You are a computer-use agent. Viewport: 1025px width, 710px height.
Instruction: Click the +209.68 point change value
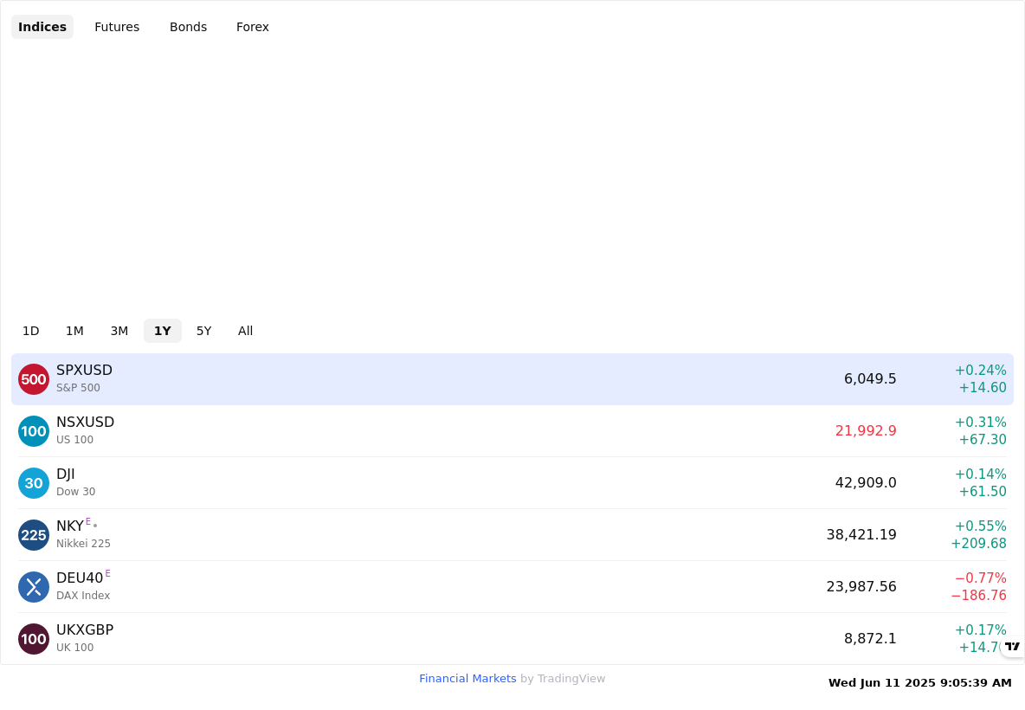(x=978, y=543)
